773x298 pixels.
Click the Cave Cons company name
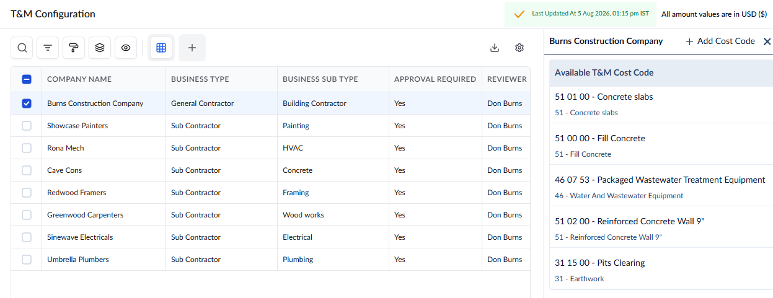coord(64,170)
